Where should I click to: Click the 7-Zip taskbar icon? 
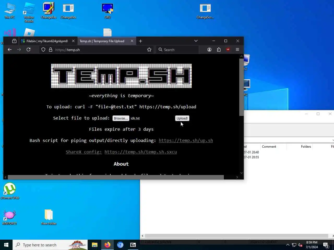click(x=133, y=245)
